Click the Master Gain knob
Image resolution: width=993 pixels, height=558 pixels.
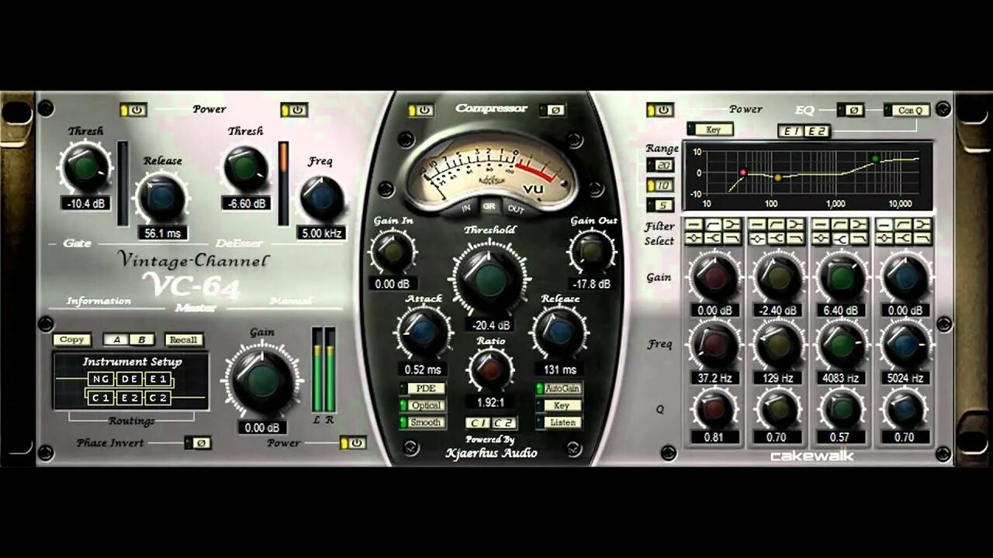[262, 381]
